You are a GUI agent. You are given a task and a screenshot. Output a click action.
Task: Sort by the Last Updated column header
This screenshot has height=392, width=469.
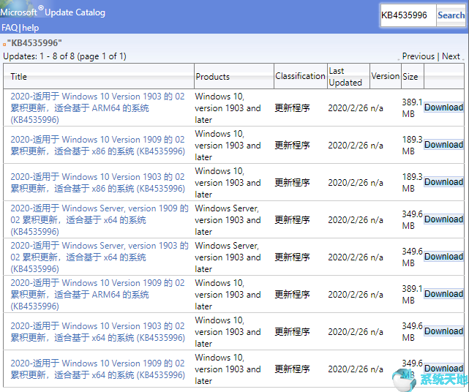coord(345,77)
